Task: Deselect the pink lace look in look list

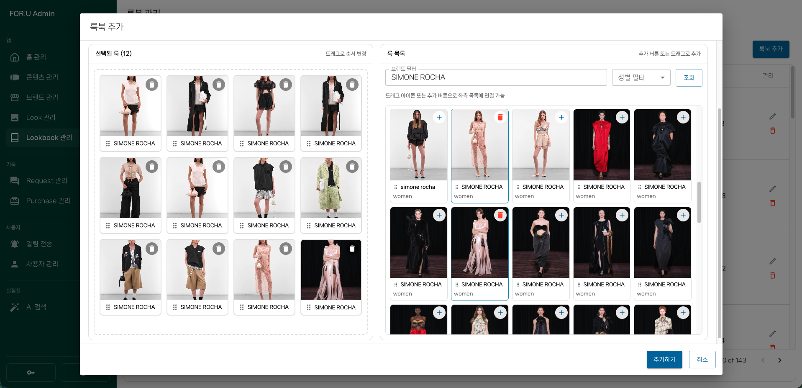Action: [x=500, y=117]
